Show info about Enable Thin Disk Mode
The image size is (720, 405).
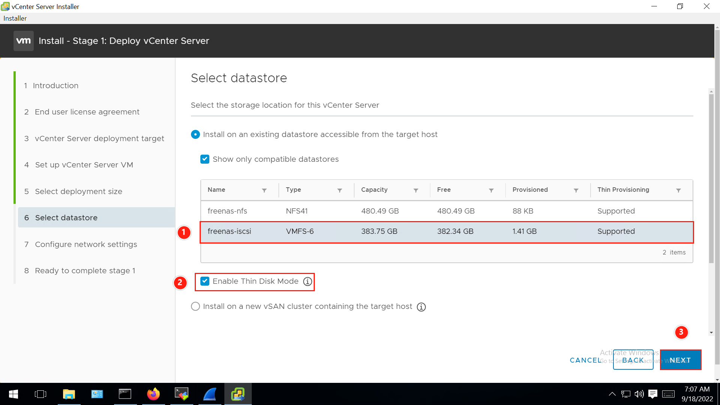(308, 282)
